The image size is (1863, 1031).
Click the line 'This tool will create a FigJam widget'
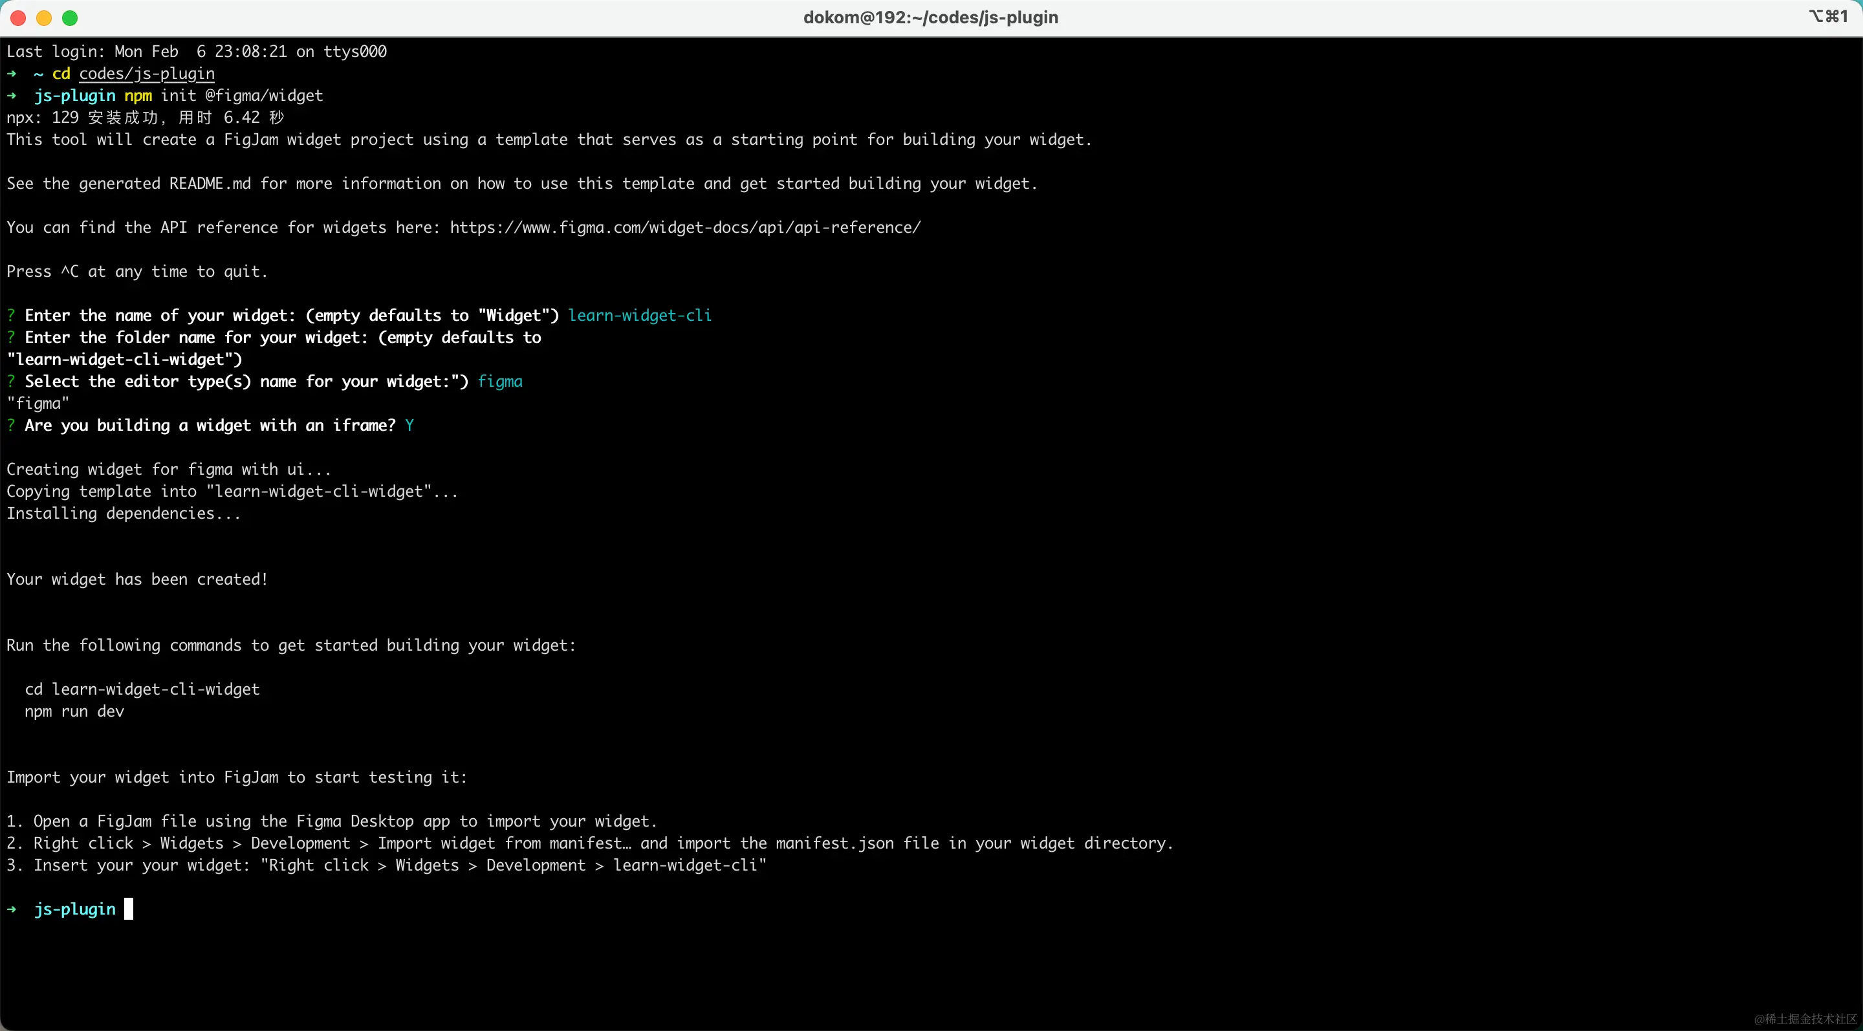[549, 140]
